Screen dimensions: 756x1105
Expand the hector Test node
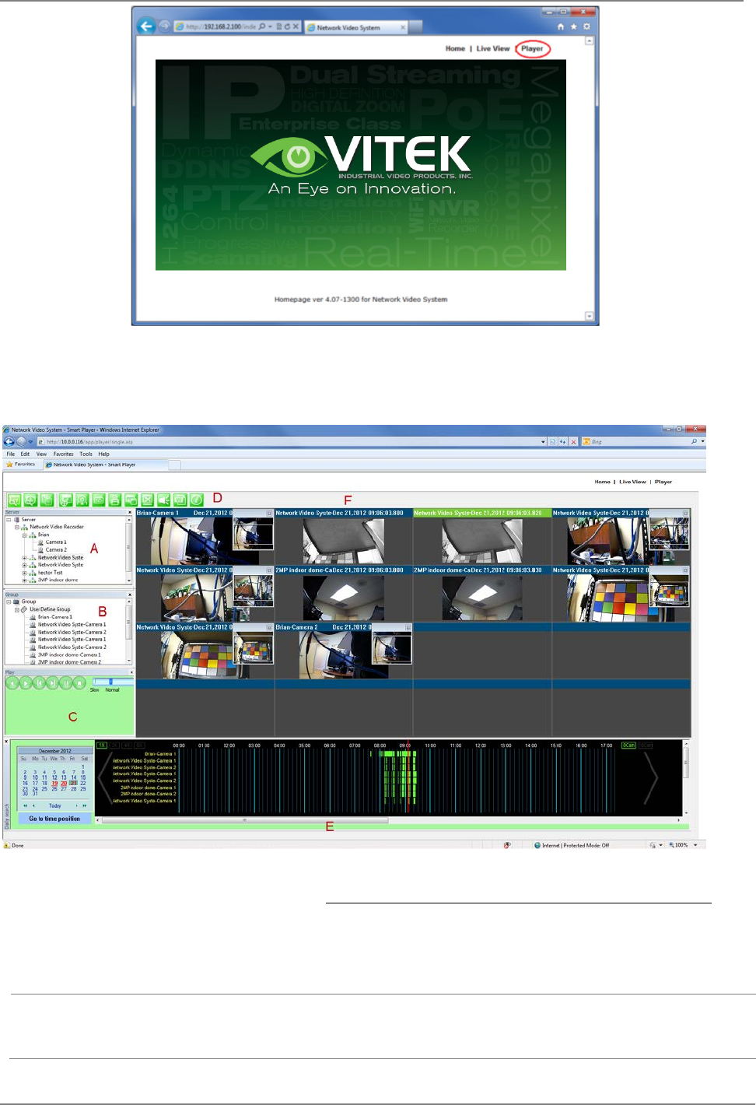[x=24, y=573]
